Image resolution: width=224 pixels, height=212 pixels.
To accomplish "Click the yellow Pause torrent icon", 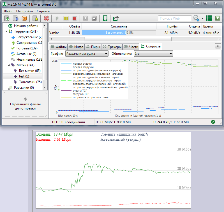I will [x=66, y=18].
